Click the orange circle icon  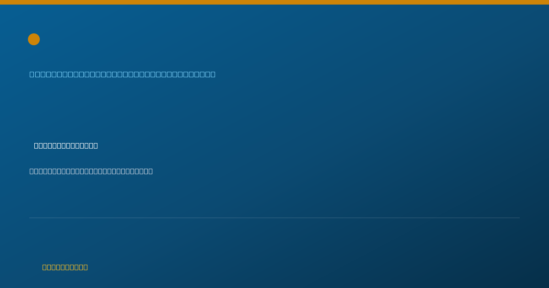[34, 39]
